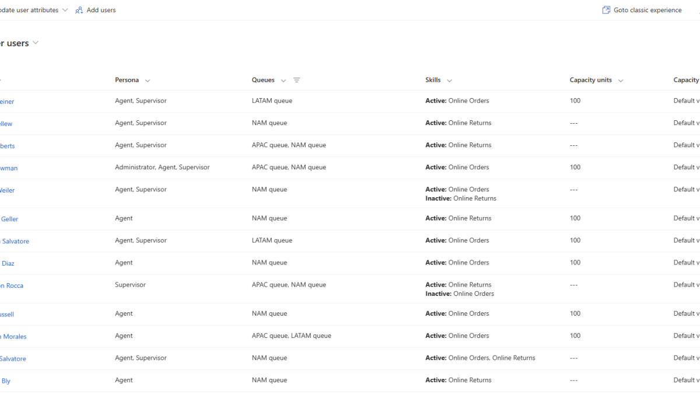Open the Capacity units column chevron
Screen dimensions: 700x394
[620, 81]
